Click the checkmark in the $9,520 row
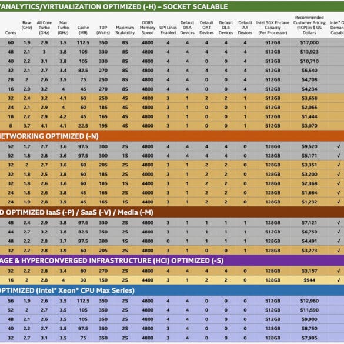Viewport: 344px width, 344px height. (339, 146)
